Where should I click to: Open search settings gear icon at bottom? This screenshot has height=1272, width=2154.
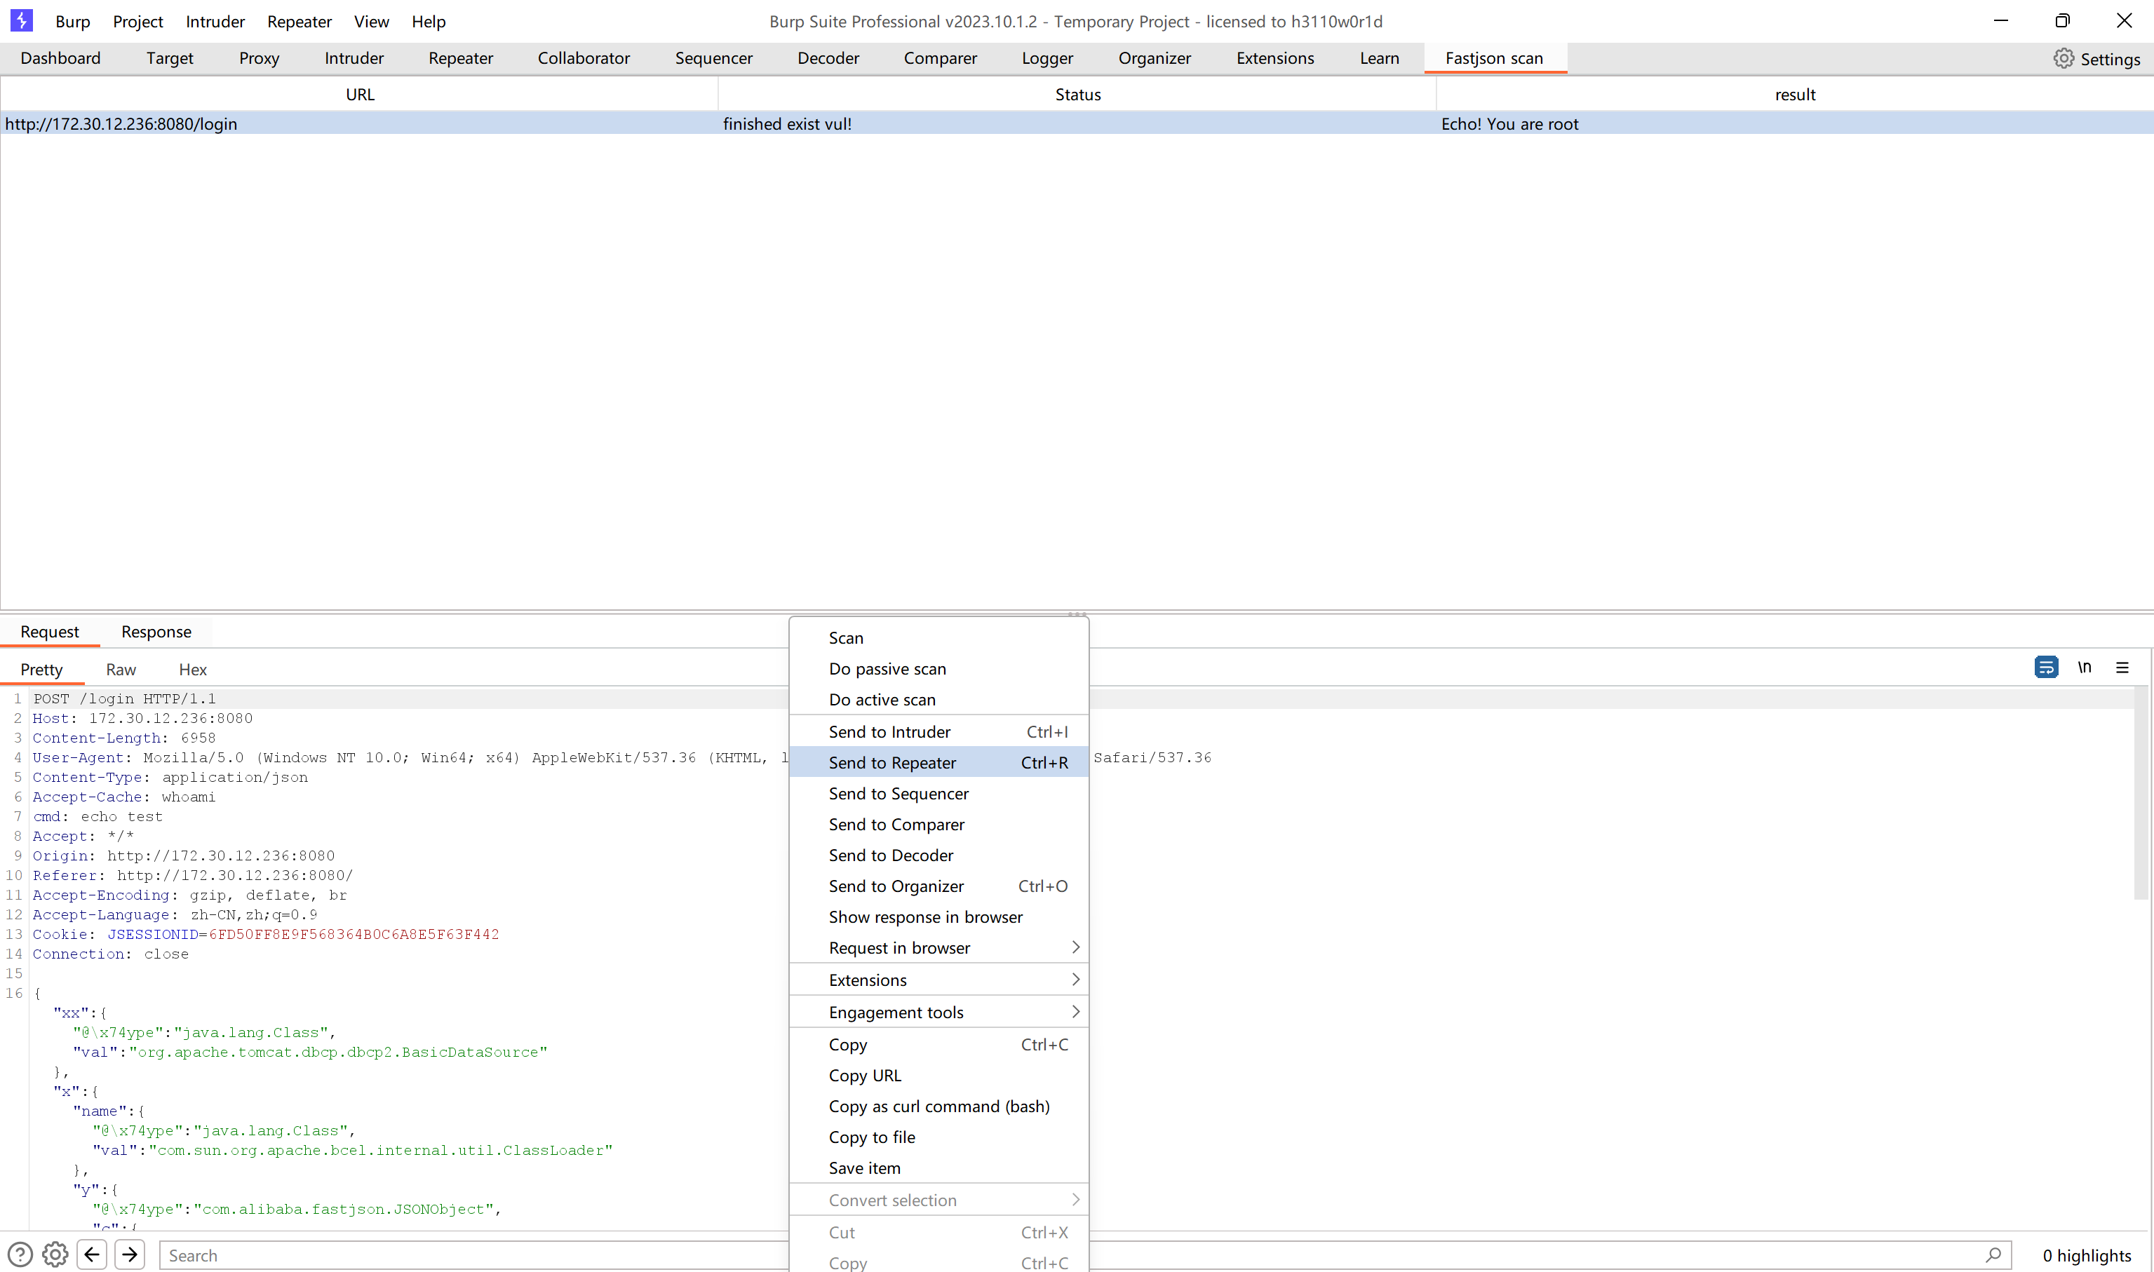coord(55,1255)
